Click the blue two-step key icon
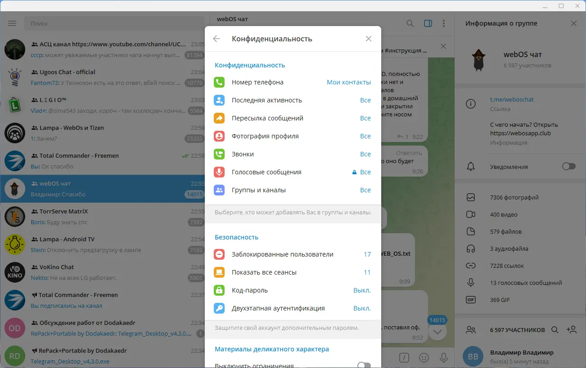This screenshot has width=586, height=368. click(x=219, y=308)
